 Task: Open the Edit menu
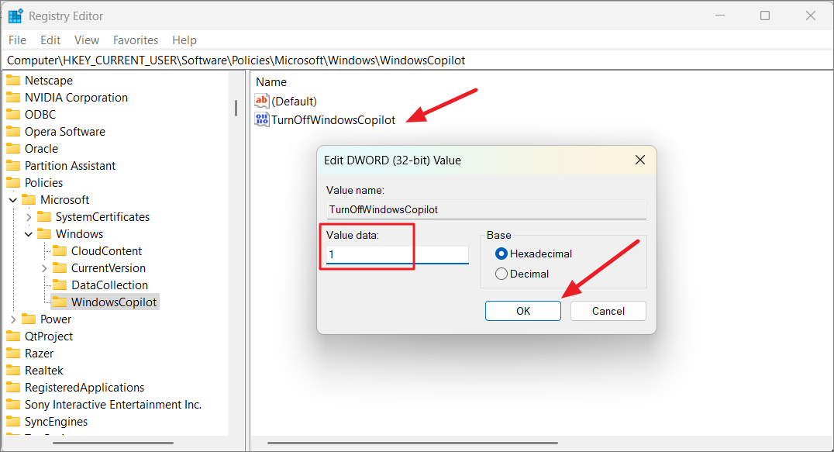pyautogui.click(x=50, y=40)
